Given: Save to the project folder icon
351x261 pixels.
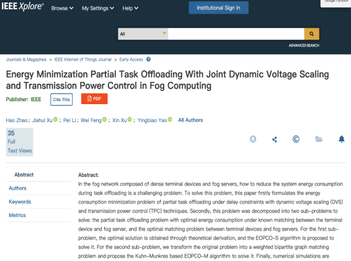Looking at the screenshot, I should [x=319, y=139].
